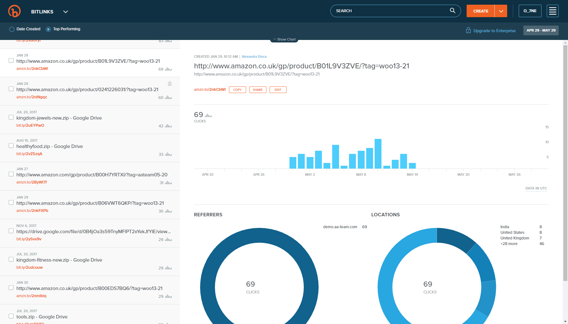Click amzn.to/2nkCbWl short link in detail panel
This screenshot has width=568, height=324.
210,90
